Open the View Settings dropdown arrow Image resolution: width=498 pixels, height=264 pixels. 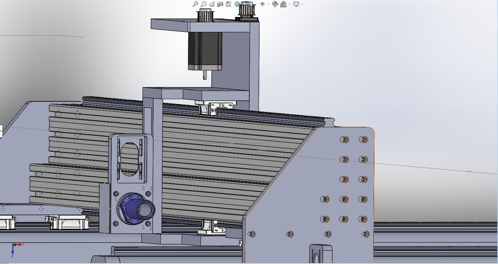(x=302, y=4)
